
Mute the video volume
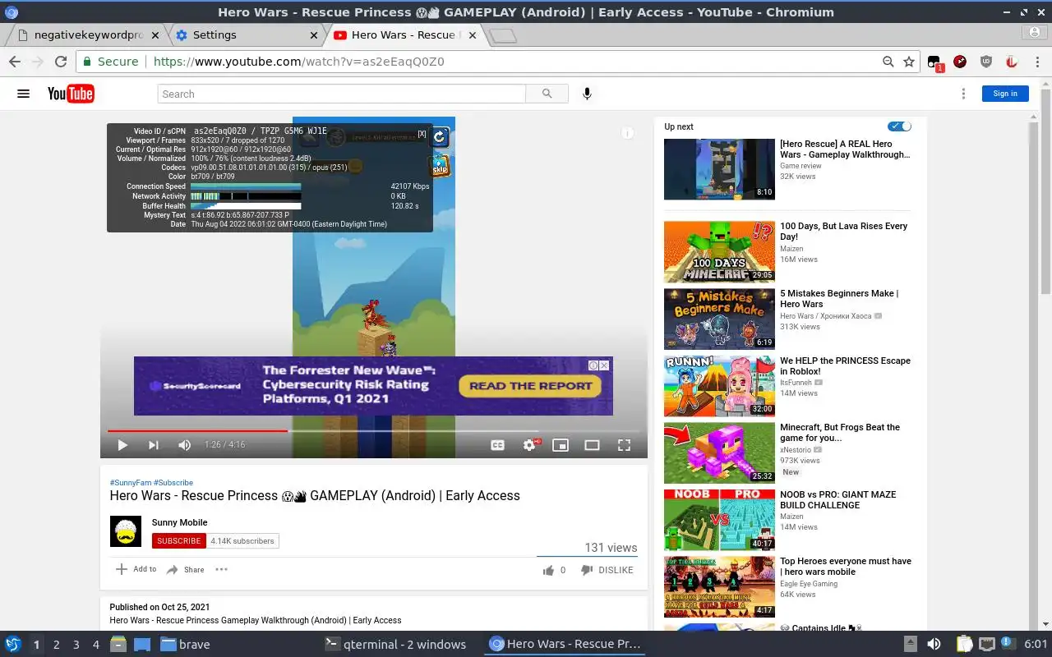point(184,445)
